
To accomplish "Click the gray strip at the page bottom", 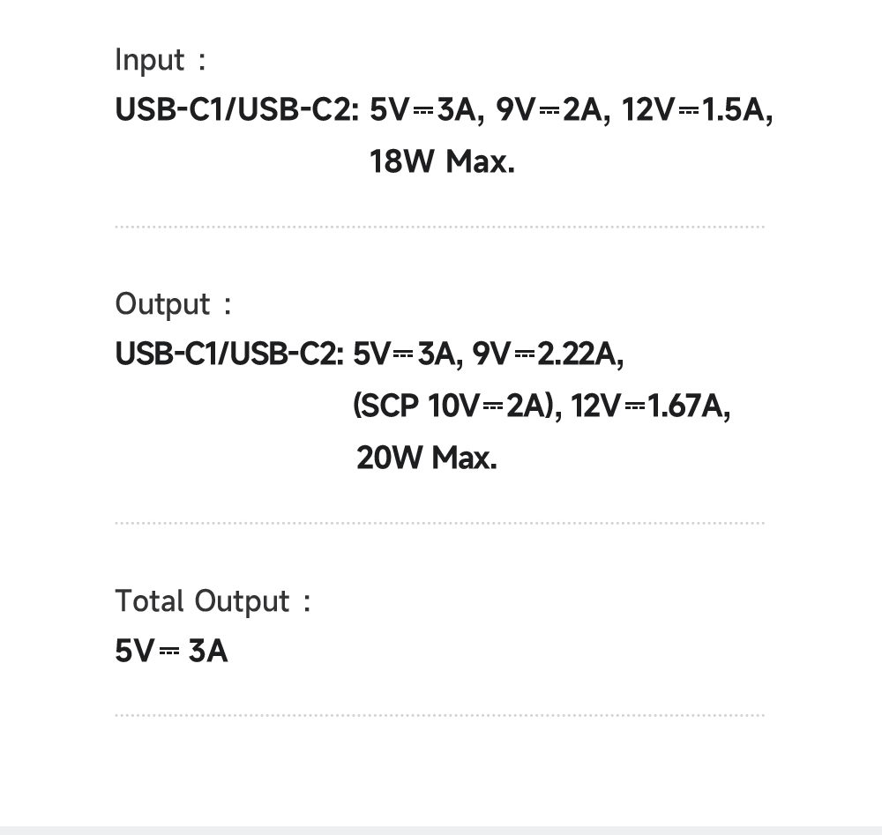I will 441,830.
